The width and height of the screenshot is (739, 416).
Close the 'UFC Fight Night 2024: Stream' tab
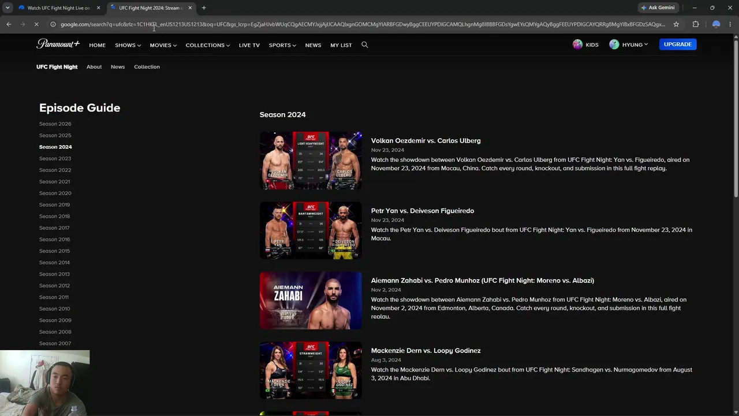coord(190,8)
